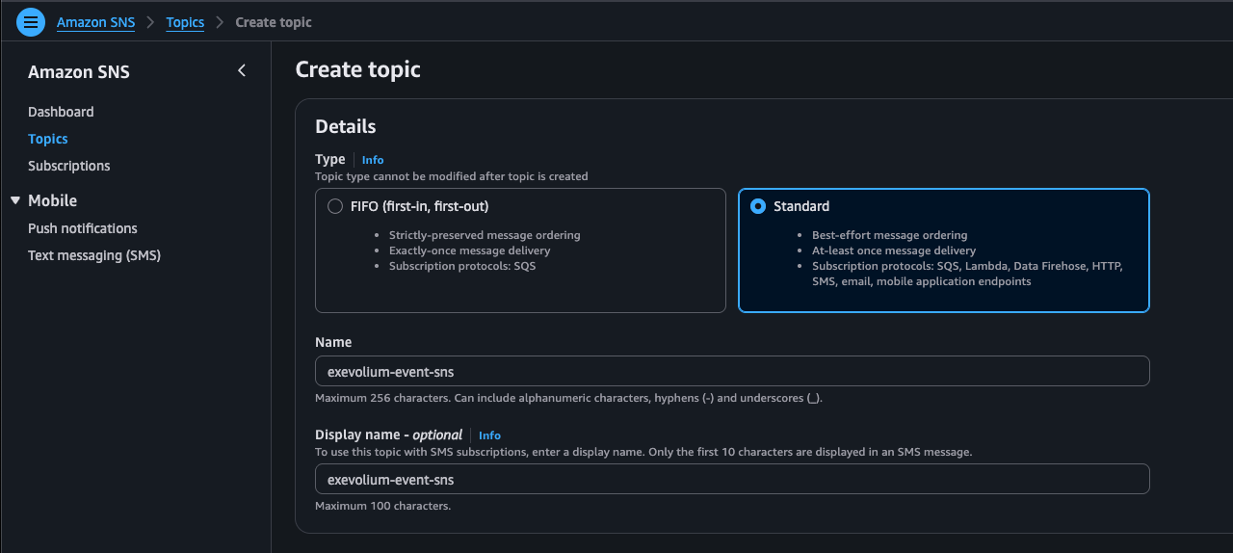
Task: Select the Standard topic type radio button
Action: point(758,206)
